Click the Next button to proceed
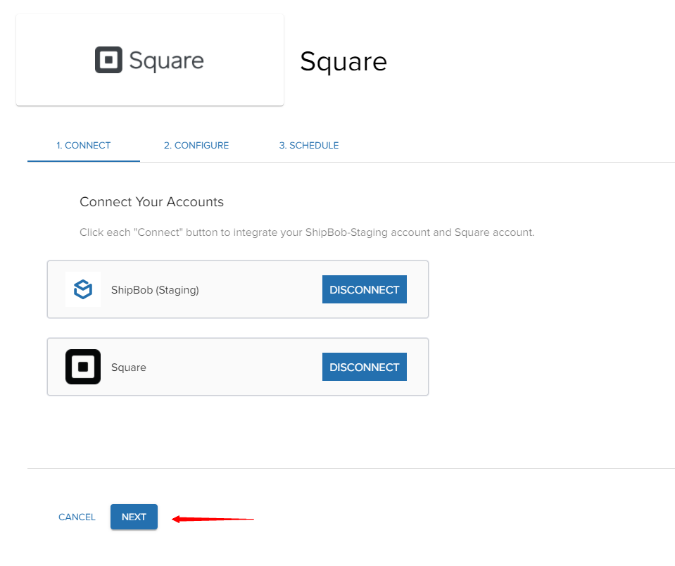 [134, 516]
